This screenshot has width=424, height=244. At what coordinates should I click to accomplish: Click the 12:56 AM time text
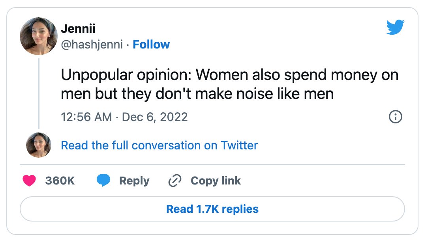tap(86, 117)
